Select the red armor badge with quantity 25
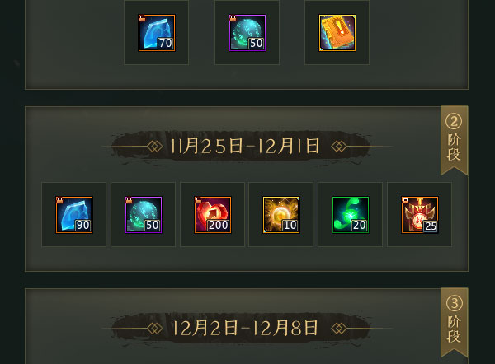The width and height of the screenshot is (495, 364). tap(420, 215)
